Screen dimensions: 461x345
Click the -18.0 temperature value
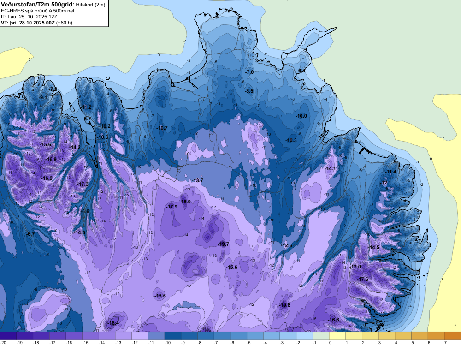(185, 202)
